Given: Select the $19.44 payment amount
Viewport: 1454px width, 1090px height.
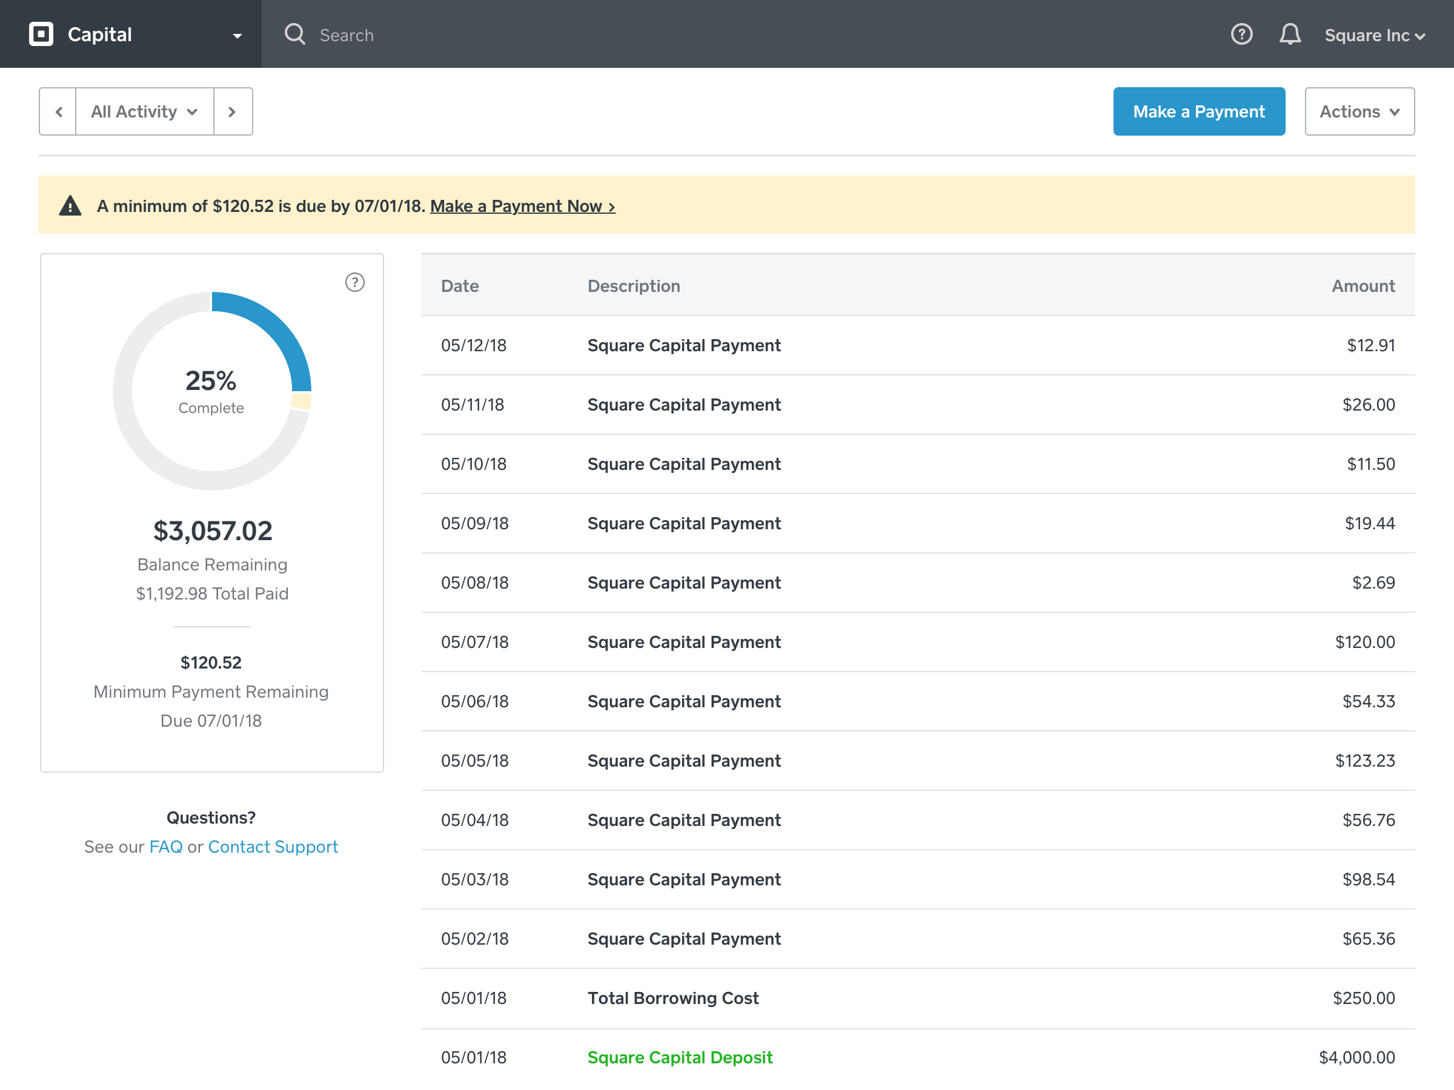Looking at the screenshot, I should pos(1370,524).
